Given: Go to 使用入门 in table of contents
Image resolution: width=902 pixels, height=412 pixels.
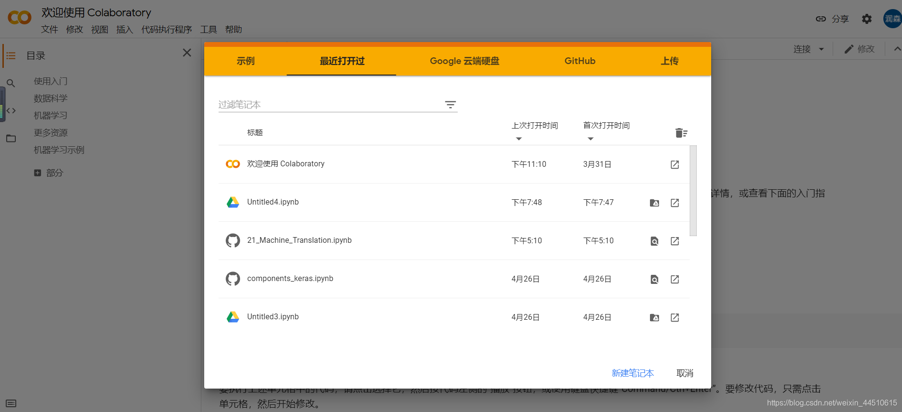Looking at the screenshot, I should (x=51, y=81).
